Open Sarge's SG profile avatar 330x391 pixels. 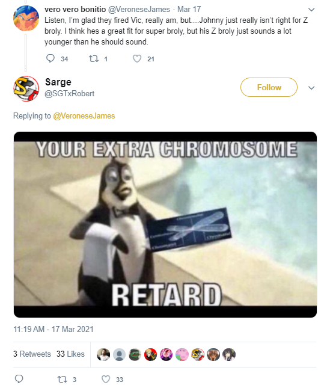coord(26,88)
